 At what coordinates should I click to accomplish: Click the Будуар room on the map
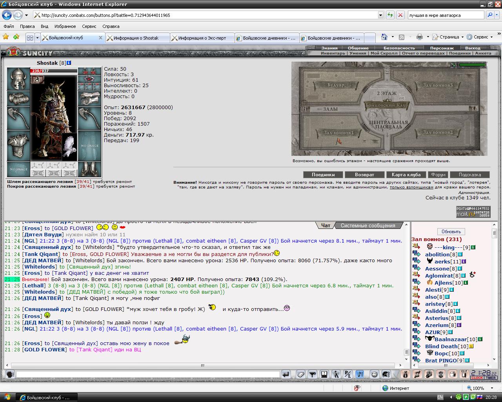coord(336,85)
